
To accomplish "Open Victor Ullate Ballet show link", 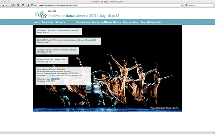I will click(x=57, y=31).
